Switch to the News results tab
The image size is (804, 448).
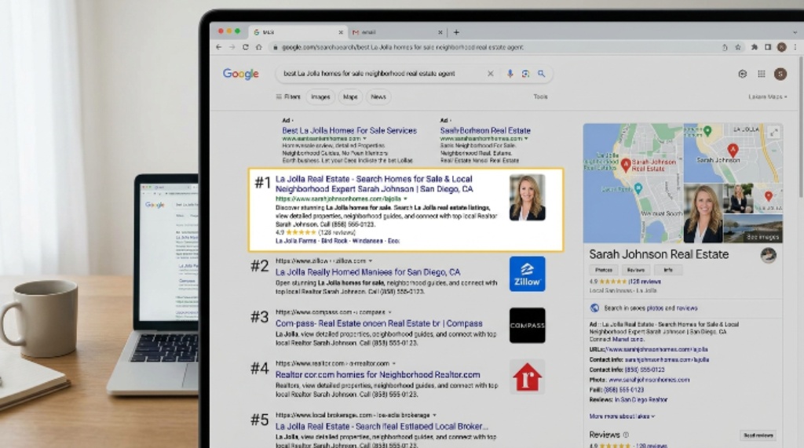click(x=378, y=97)
